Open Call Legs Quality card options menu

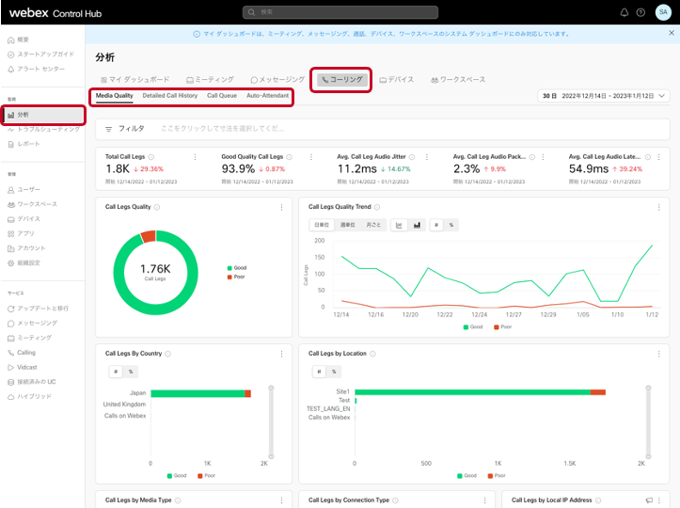coord(282,207)
